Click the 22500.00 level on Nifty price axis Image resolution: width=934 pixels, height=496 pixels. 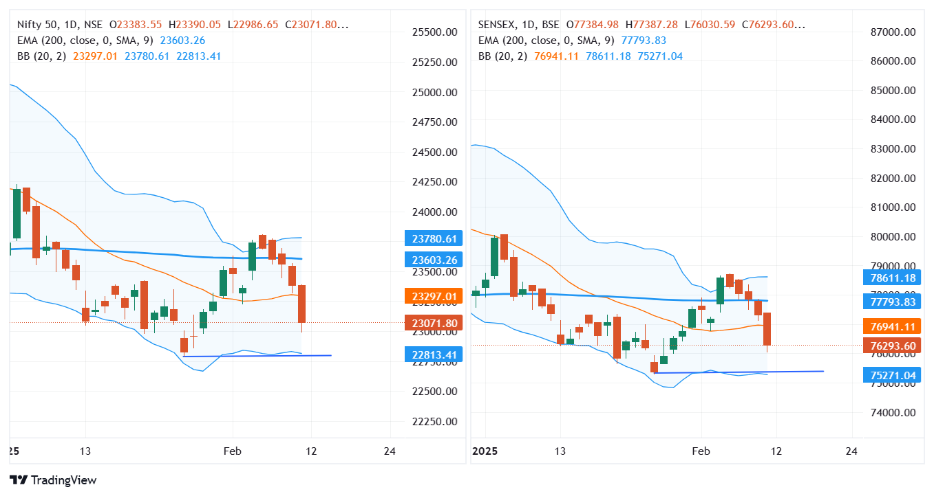(x=435, y=391)
